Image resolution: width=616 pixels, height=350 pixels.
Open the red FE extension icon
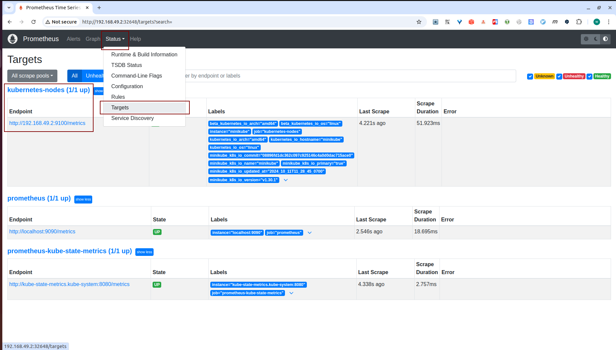click(x=495, y=22)
